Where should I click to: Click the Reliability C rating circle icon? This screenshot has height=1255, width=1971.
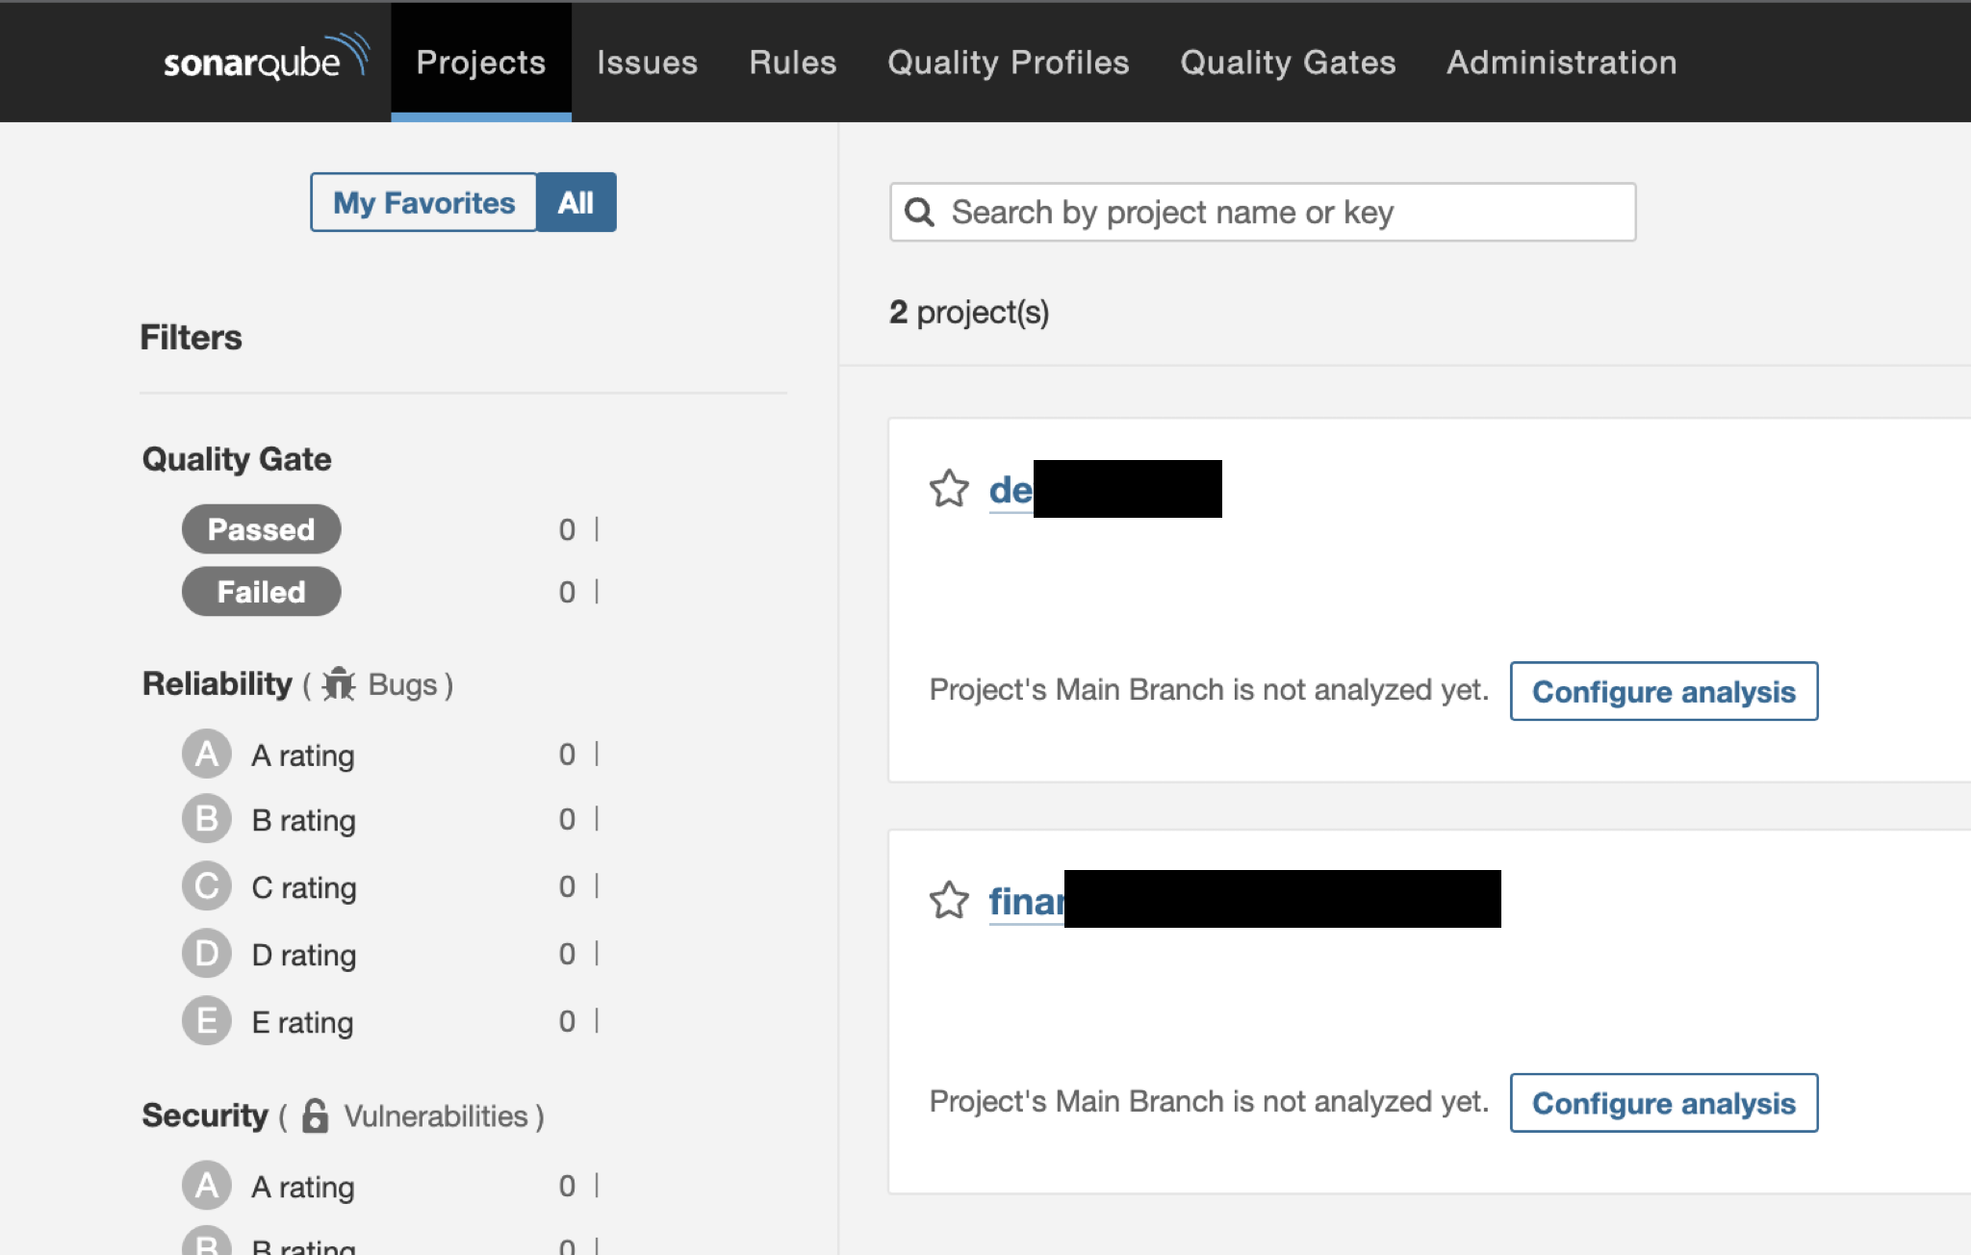[x=207, y=886]
